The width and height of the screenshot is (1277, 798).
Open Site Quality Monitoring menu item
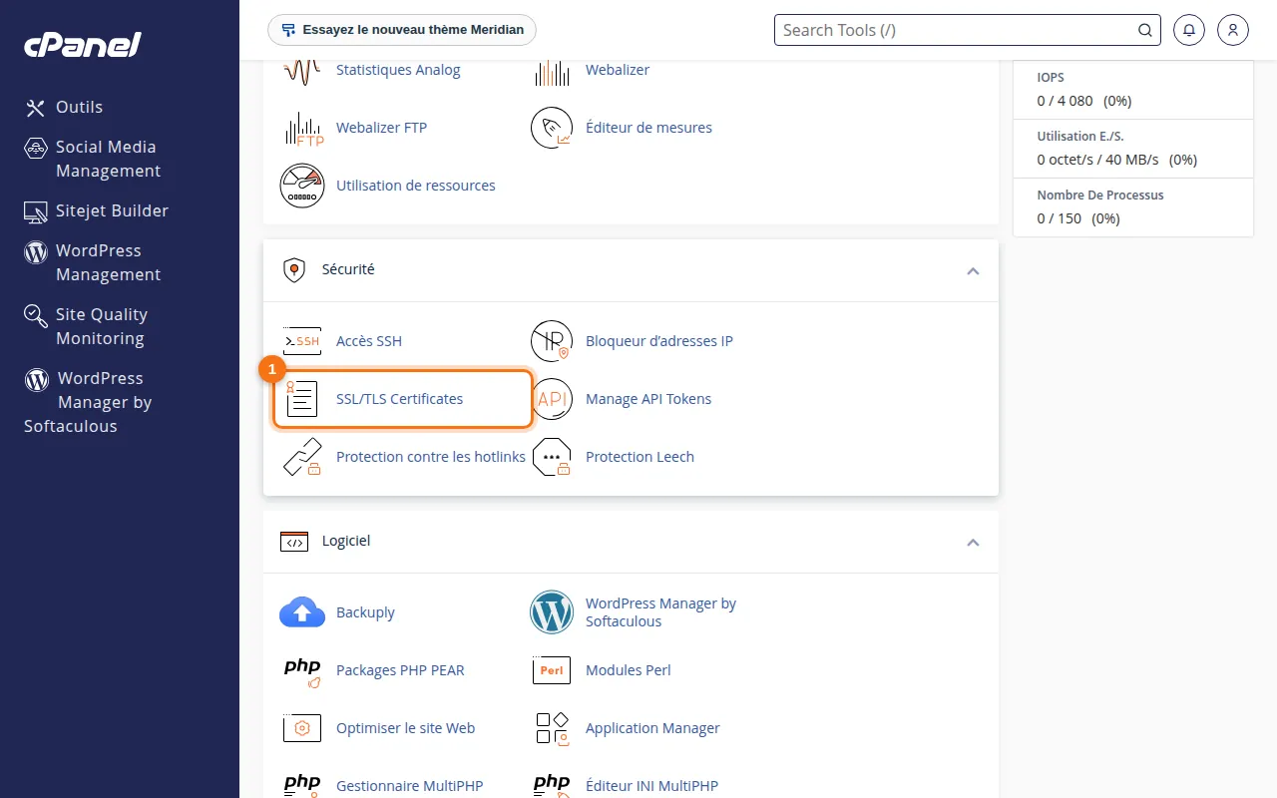tap(102, 326)
